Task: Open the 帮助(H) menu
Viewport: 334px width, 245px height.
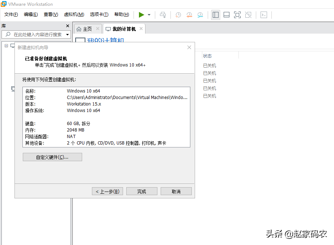Action: pyautogui.click(x=122, y=14)
